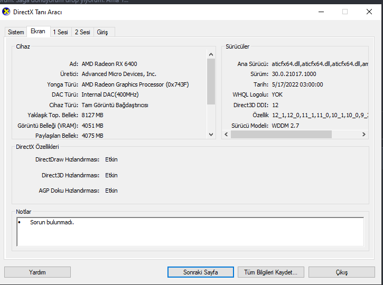Image resolution: width=383 pixels, height=285 pixels.
Task: Click the Yardım button
Action: coord(38,272)
